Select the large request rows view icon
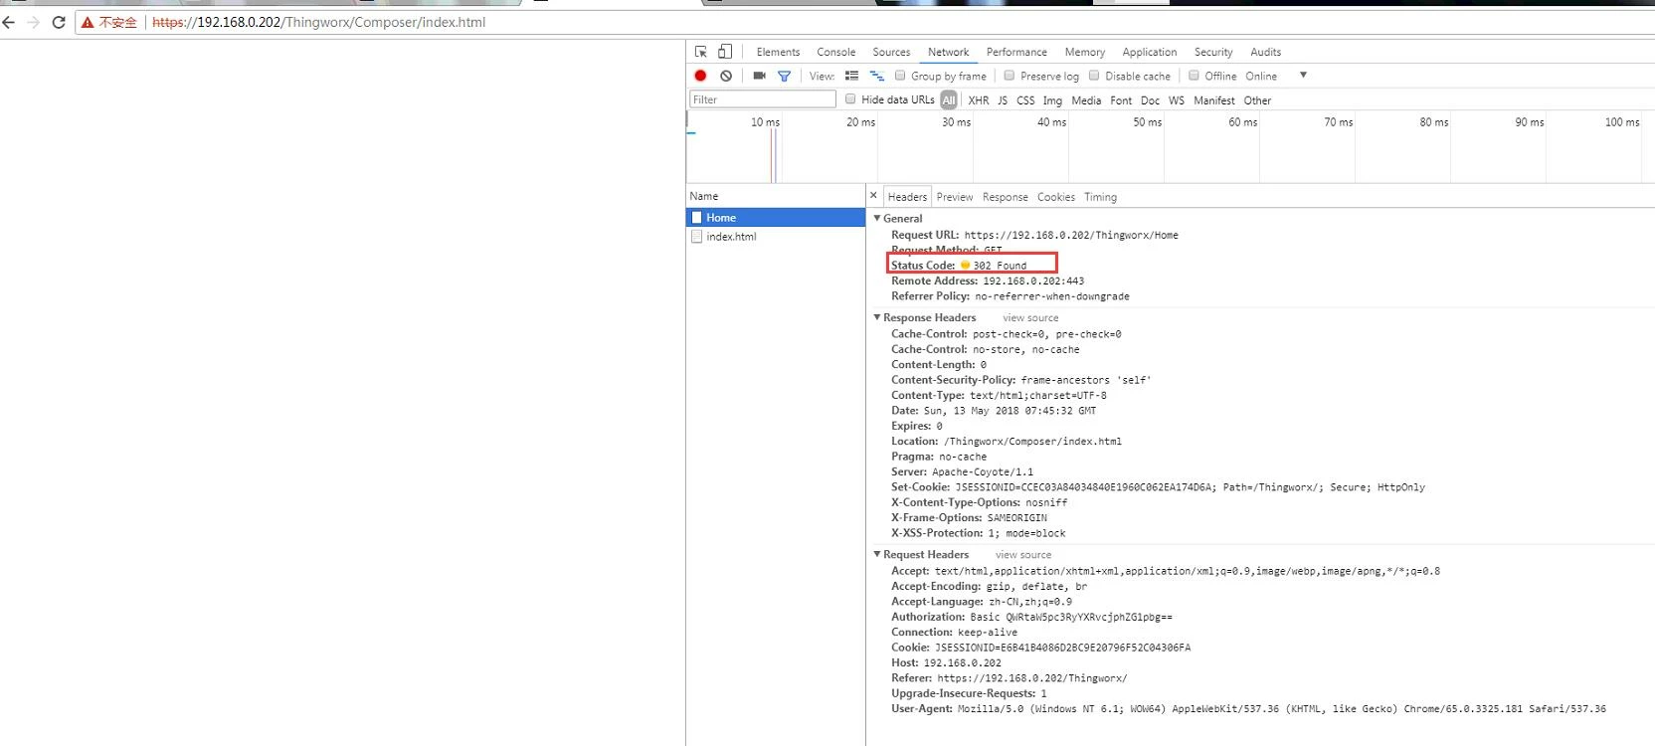Image resolution: width=1655 pixels, height=746 pixels. [x=851, y=76]
